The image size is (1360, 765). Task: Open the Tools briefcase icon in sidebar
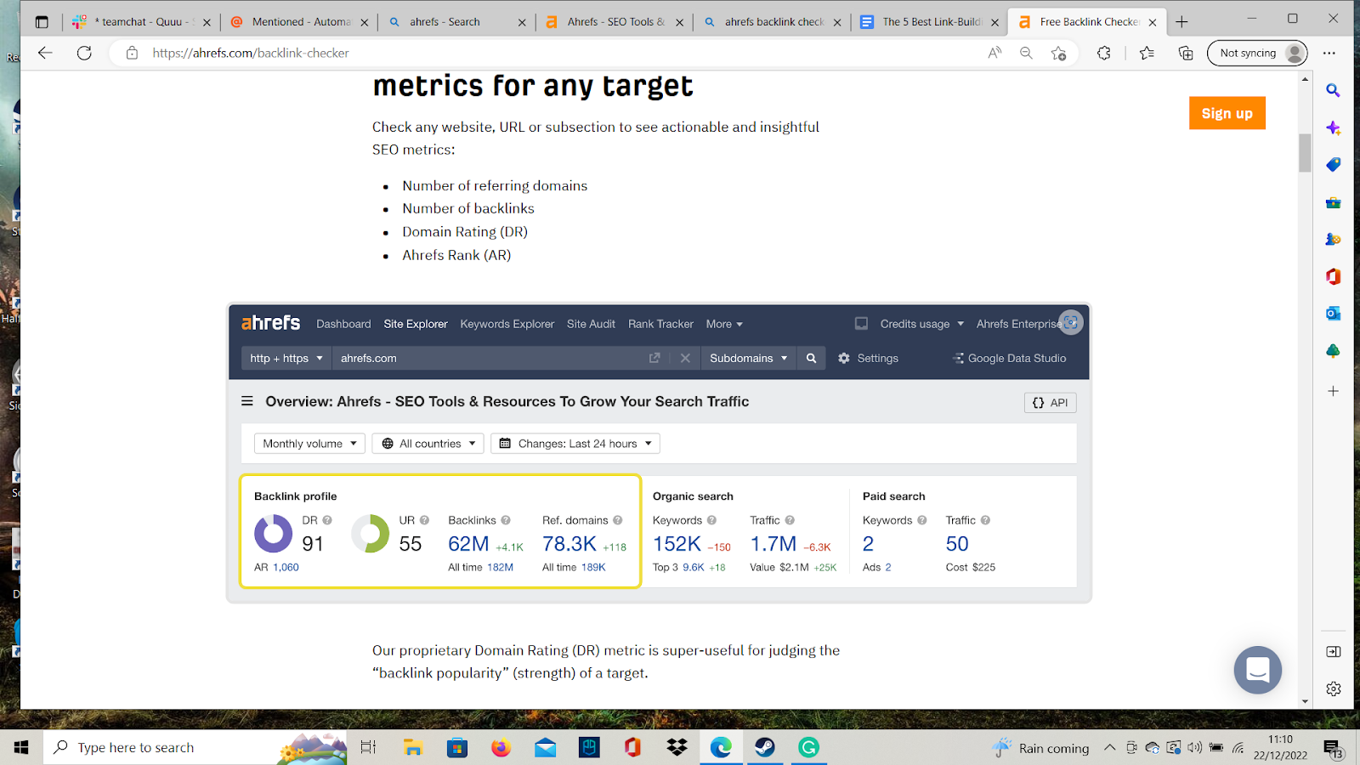click(x=1333, y=202)
